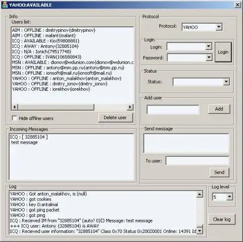The image size is (243, 242).
Task: Click log line 'YAHOO : Got anton_malakhov, is (null)'
Action: click(48, 194)
